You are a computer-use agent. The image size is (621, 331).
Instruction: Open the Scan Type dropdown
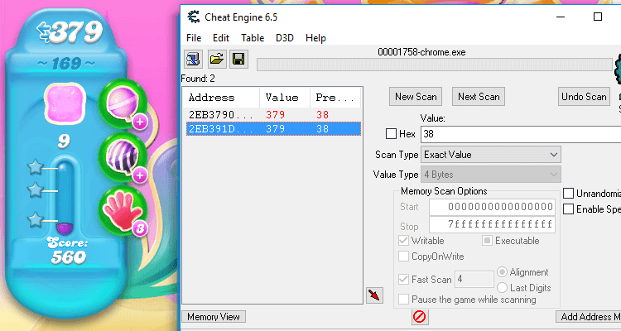[x=491, y=155]
